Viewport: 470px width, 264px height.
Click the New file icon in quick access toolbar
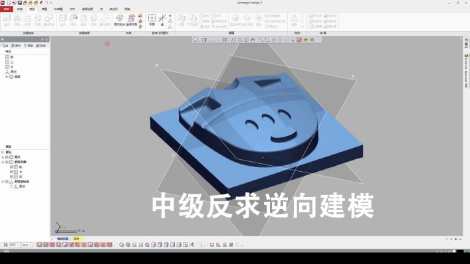coord(9,3)
